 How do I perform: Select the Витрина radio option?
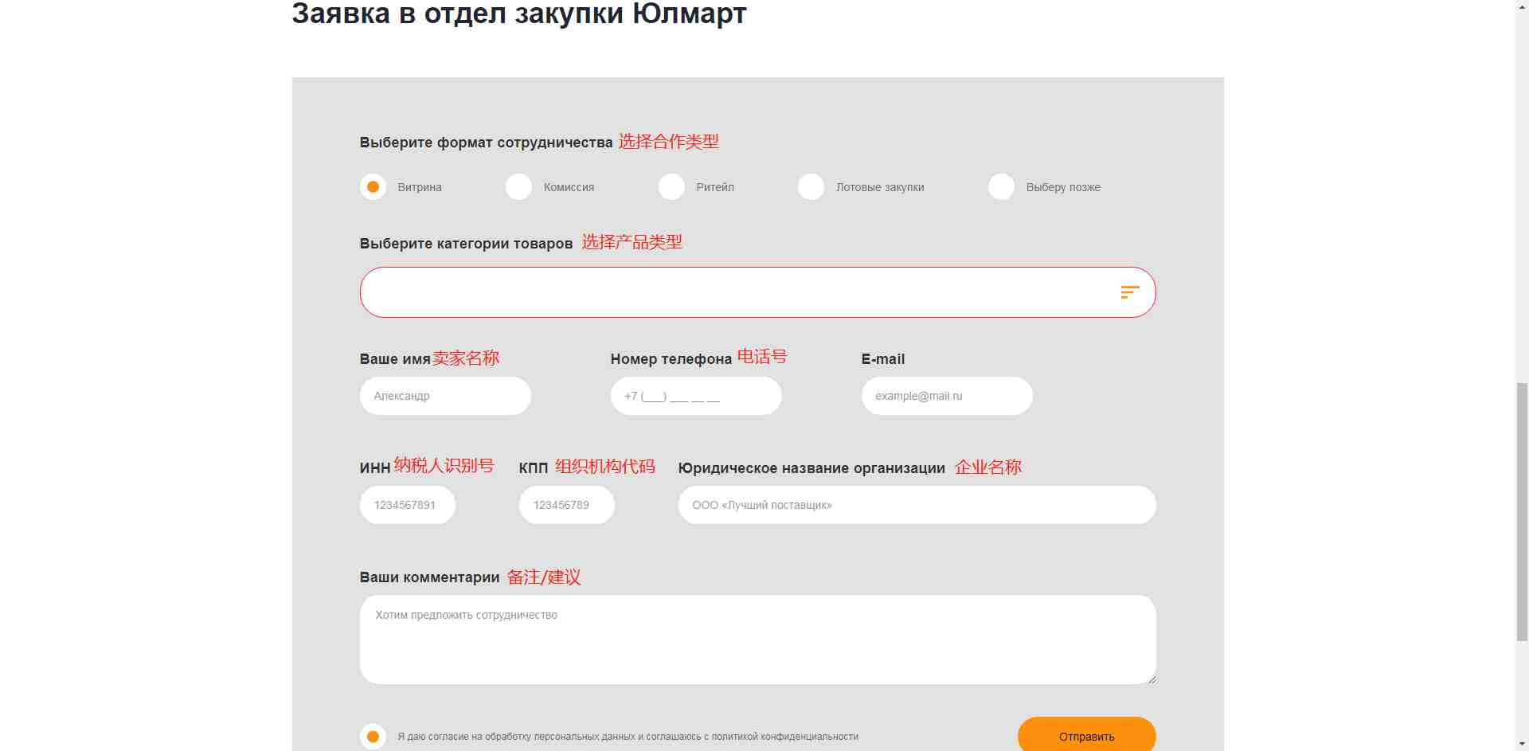click(x=373, y=187)
